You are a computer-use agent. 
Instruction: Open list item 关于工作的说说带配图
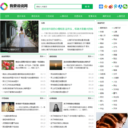tap(11, 85)
